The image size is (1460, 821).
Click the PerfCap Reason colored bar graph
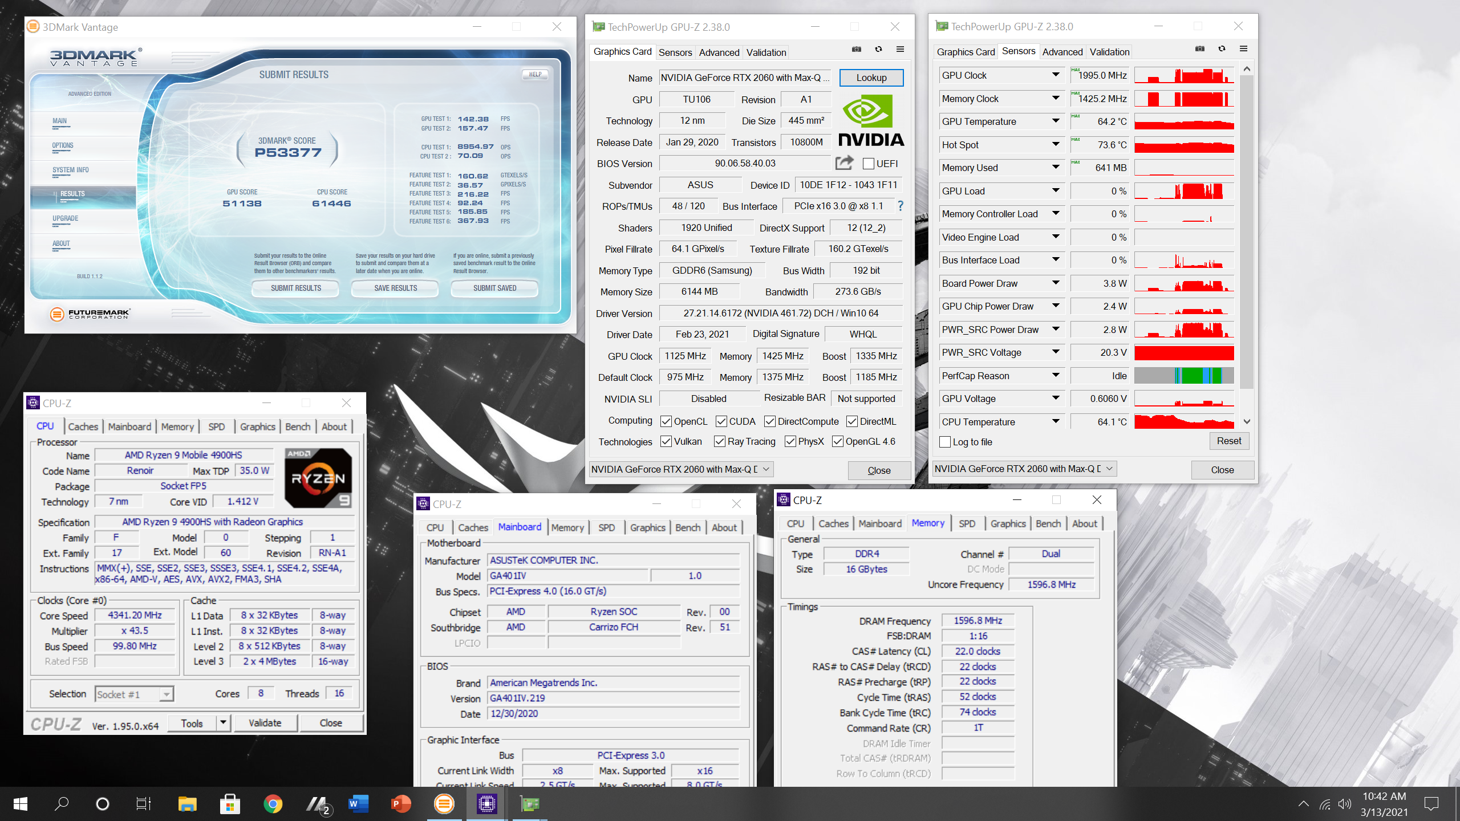click(x=1184, y=376)
